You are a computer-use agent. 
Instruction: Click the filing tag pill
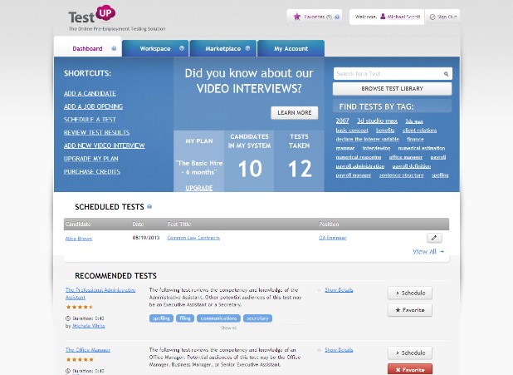pos(185,318)
